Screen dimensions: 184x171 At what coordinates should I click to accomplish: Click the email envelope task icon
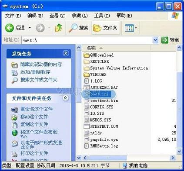[x=15, y=144]
